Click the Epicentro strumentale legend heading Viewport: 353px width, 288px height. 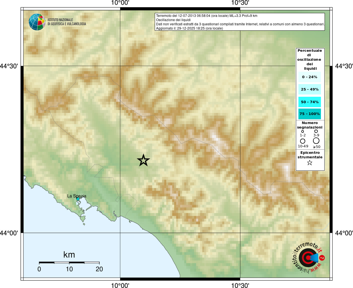310,155
